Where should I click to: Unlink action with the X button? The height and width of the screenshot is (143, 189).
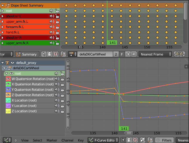(134, 54)
